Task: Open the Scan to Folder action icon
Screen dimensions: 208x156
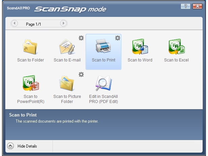Action: point(30,47)
